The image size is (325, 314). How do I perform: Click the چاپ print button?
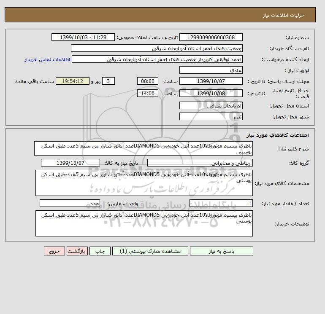click(x=100, y=251)
